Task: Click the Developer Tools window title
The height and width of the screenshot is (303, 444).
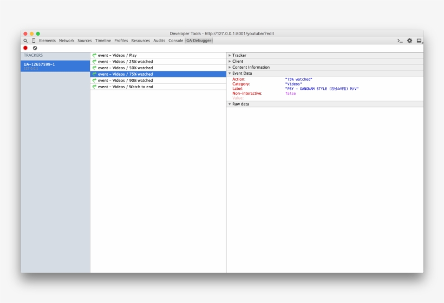Action: click(x=221, y=34)
